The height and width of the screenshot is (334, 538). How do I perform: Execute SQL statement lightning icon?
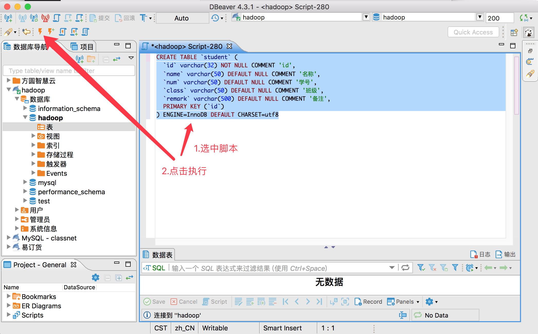coord(40,32)
